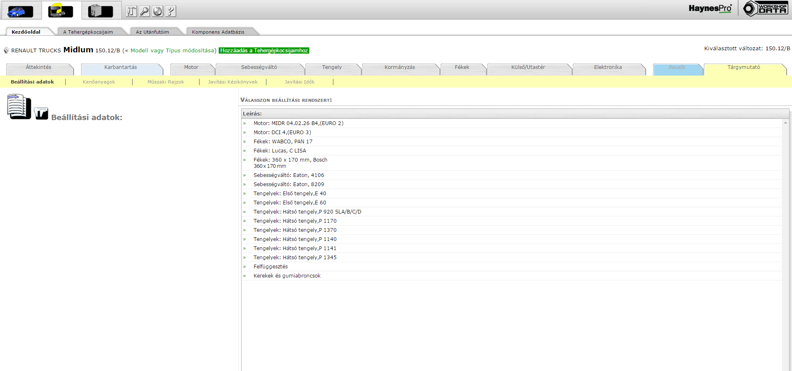Click the list scrollbar up arrow

coord(785,123)
